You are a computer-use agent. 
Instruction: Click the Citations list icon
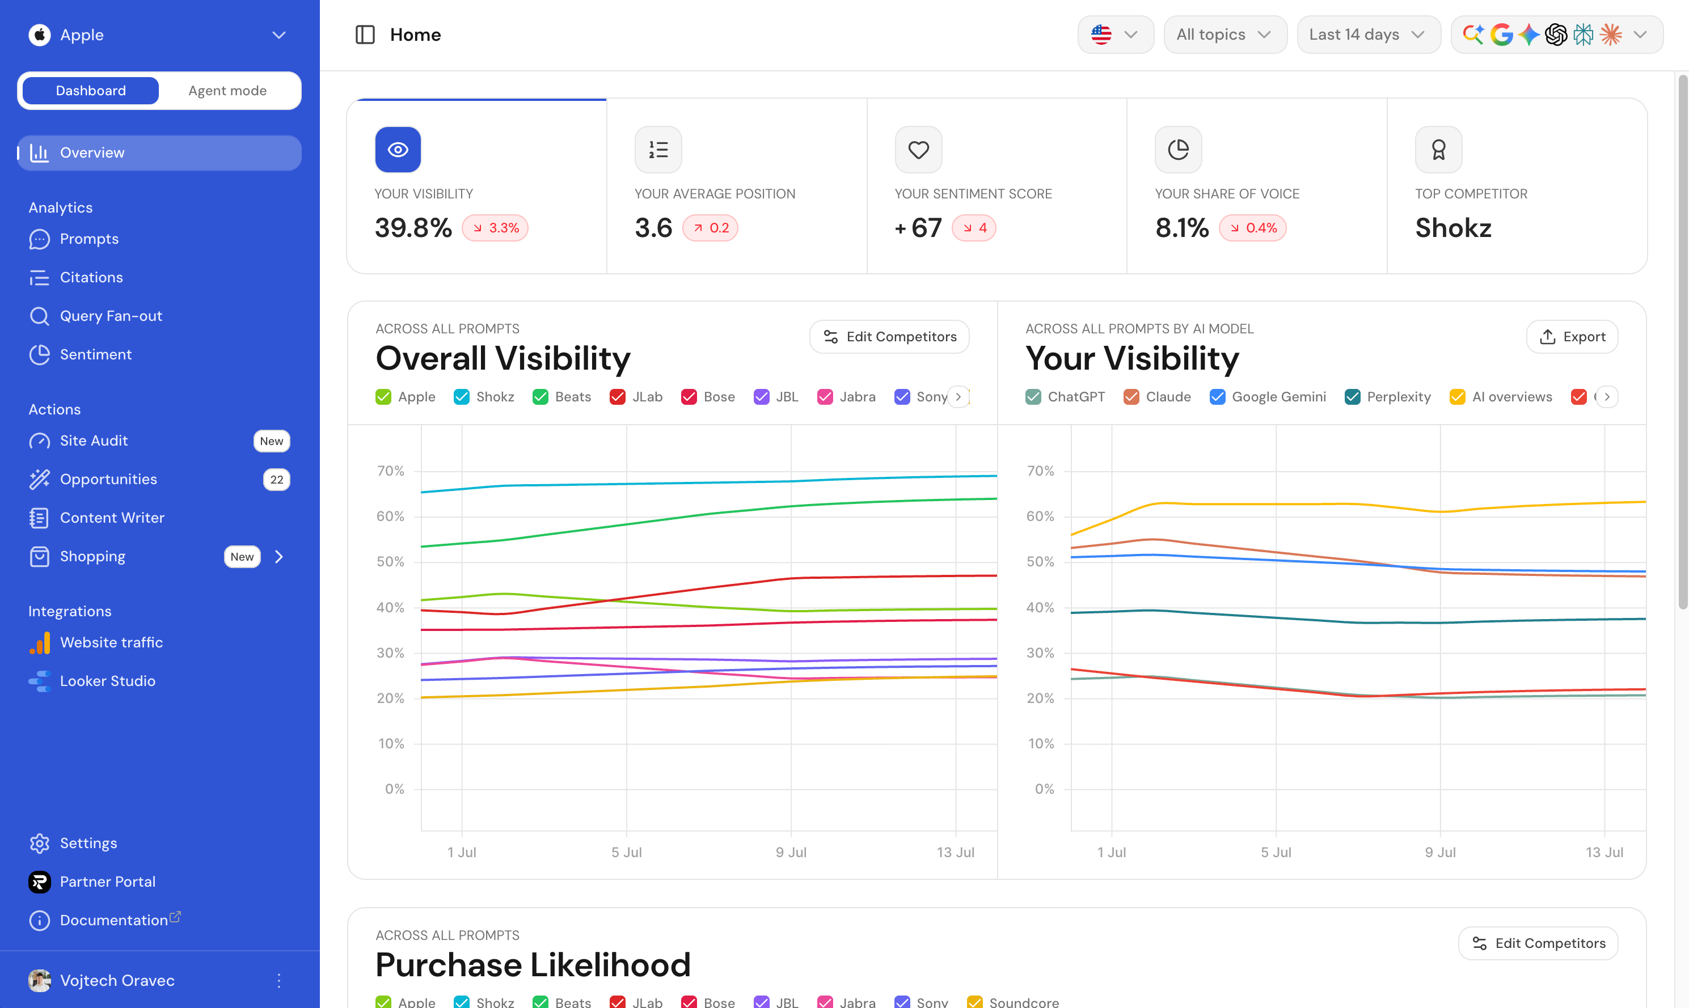coord(39,278)
